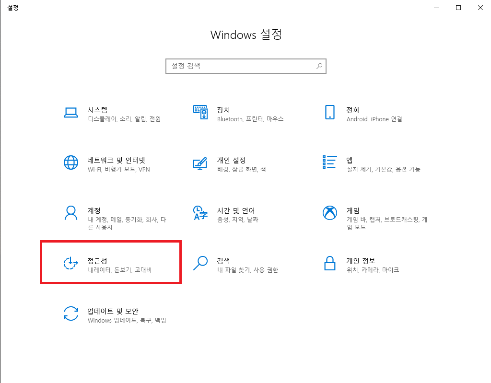Click the 앱 list icon
The width and height of the screenshot is (491, 383).
point(330,162)
